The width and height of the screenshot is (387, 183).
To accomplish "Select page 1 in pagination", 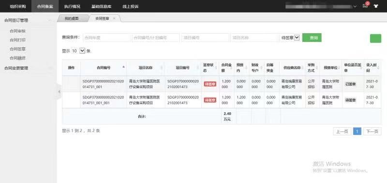I will 357,131.
